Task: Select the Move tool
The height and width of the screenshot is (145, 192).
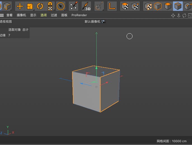Action: click(x=20, y=6)
